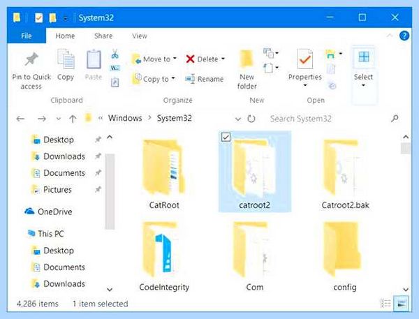Click navigation pane scroll down arrow
This screenshot has width=419, height=319.
click(110, 290)
